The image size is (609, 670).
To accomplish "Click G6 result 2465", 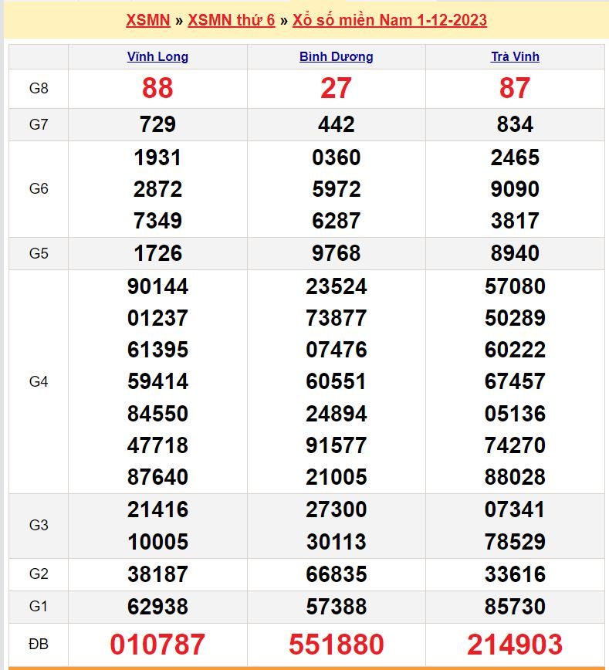I will pos(515,157).
